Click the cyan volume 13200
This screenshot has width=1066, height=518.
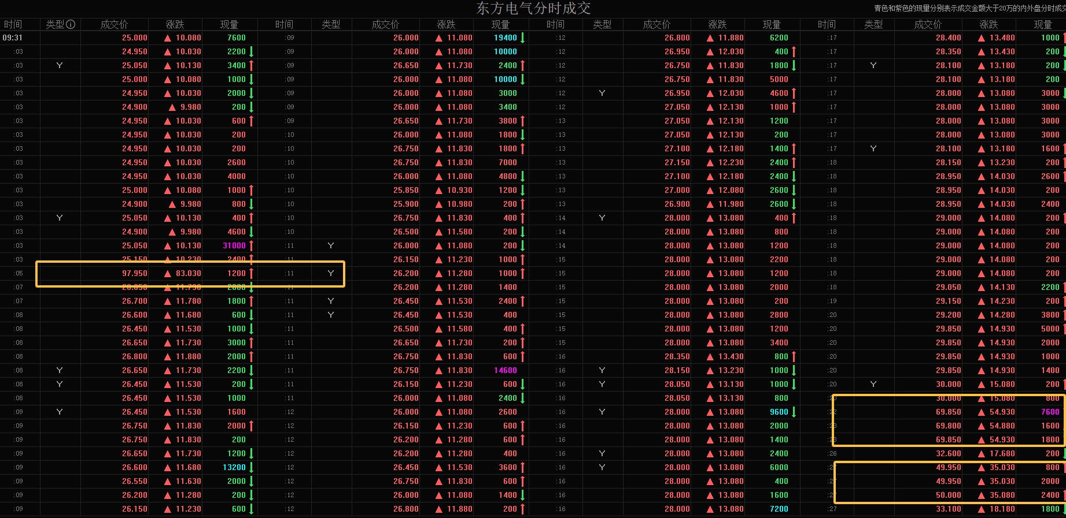point(234,467)
